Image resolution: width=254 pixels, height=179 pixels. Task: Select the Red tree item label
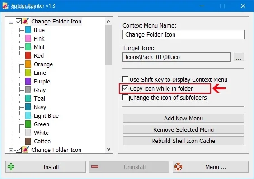pyautogui.click(x=39, y=55)
